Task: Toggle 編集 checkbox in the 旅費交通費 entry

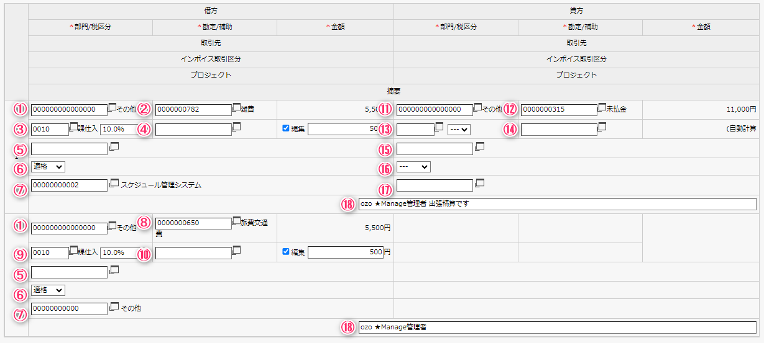Action: pos(286,252)
